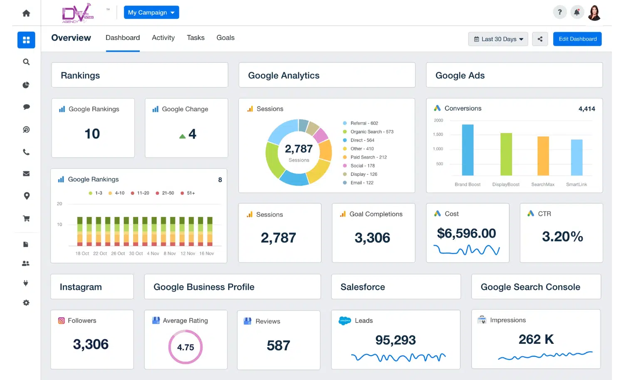This screenshot has height=380, width=624.
Task: Open the Salesforce section header
Action: click(396, 287)
